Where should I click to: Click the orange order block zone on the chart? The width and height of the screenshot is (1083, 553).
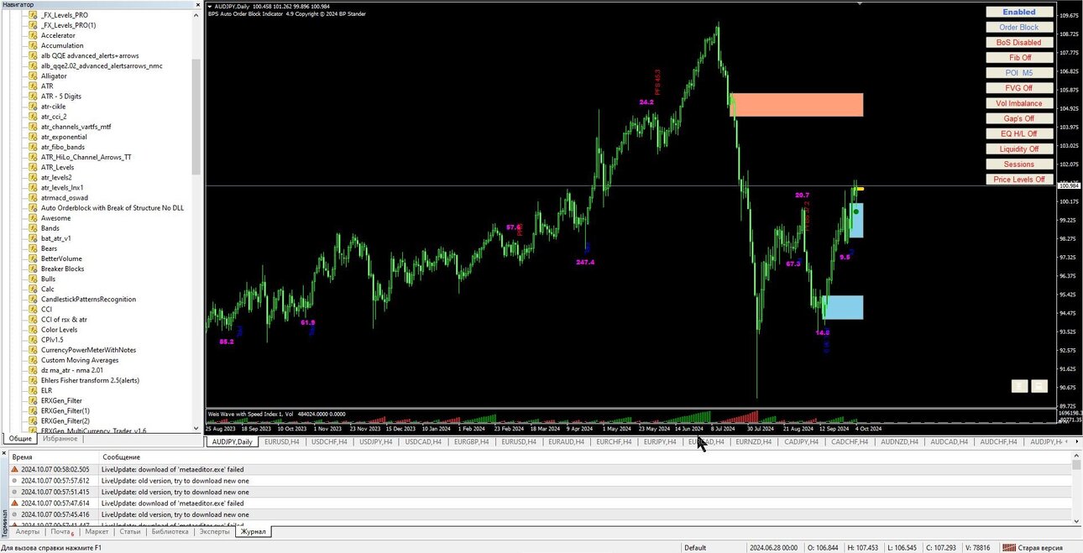pos(797,105)
